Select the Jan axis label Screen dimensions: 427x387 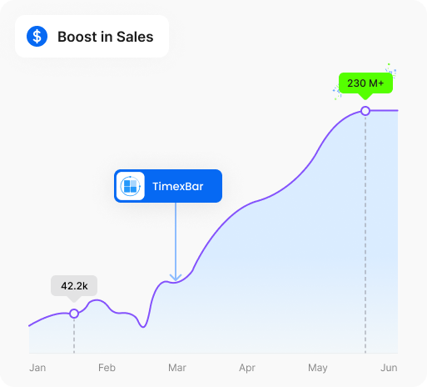[x=37, y=368]
